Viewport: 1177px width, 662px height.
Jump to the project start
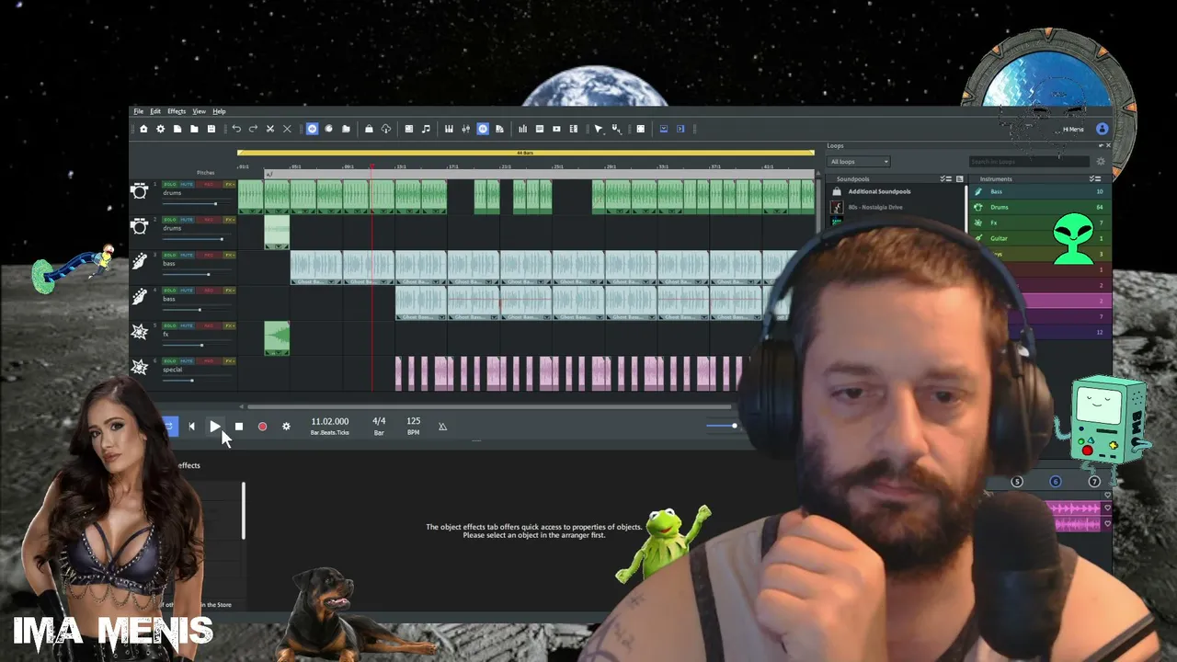[191, 427]
